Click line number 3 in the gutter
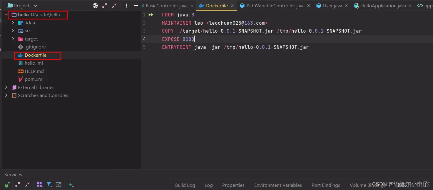Viewport: 433px width, 190px height. tap(144, 31)
